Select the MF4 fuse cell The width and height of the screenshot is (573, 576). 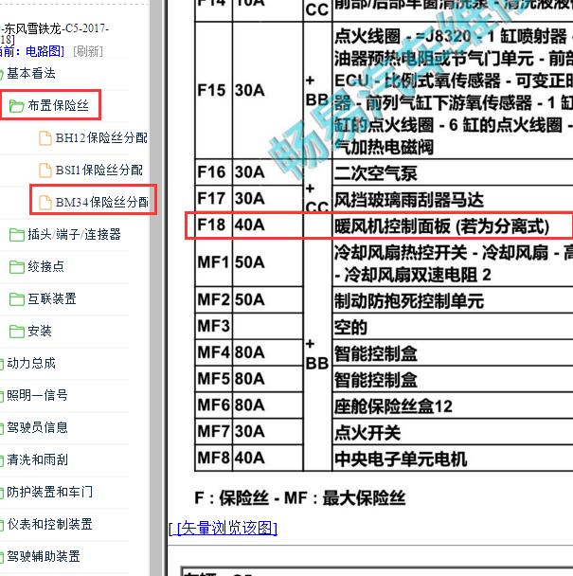tap(213, 352)
